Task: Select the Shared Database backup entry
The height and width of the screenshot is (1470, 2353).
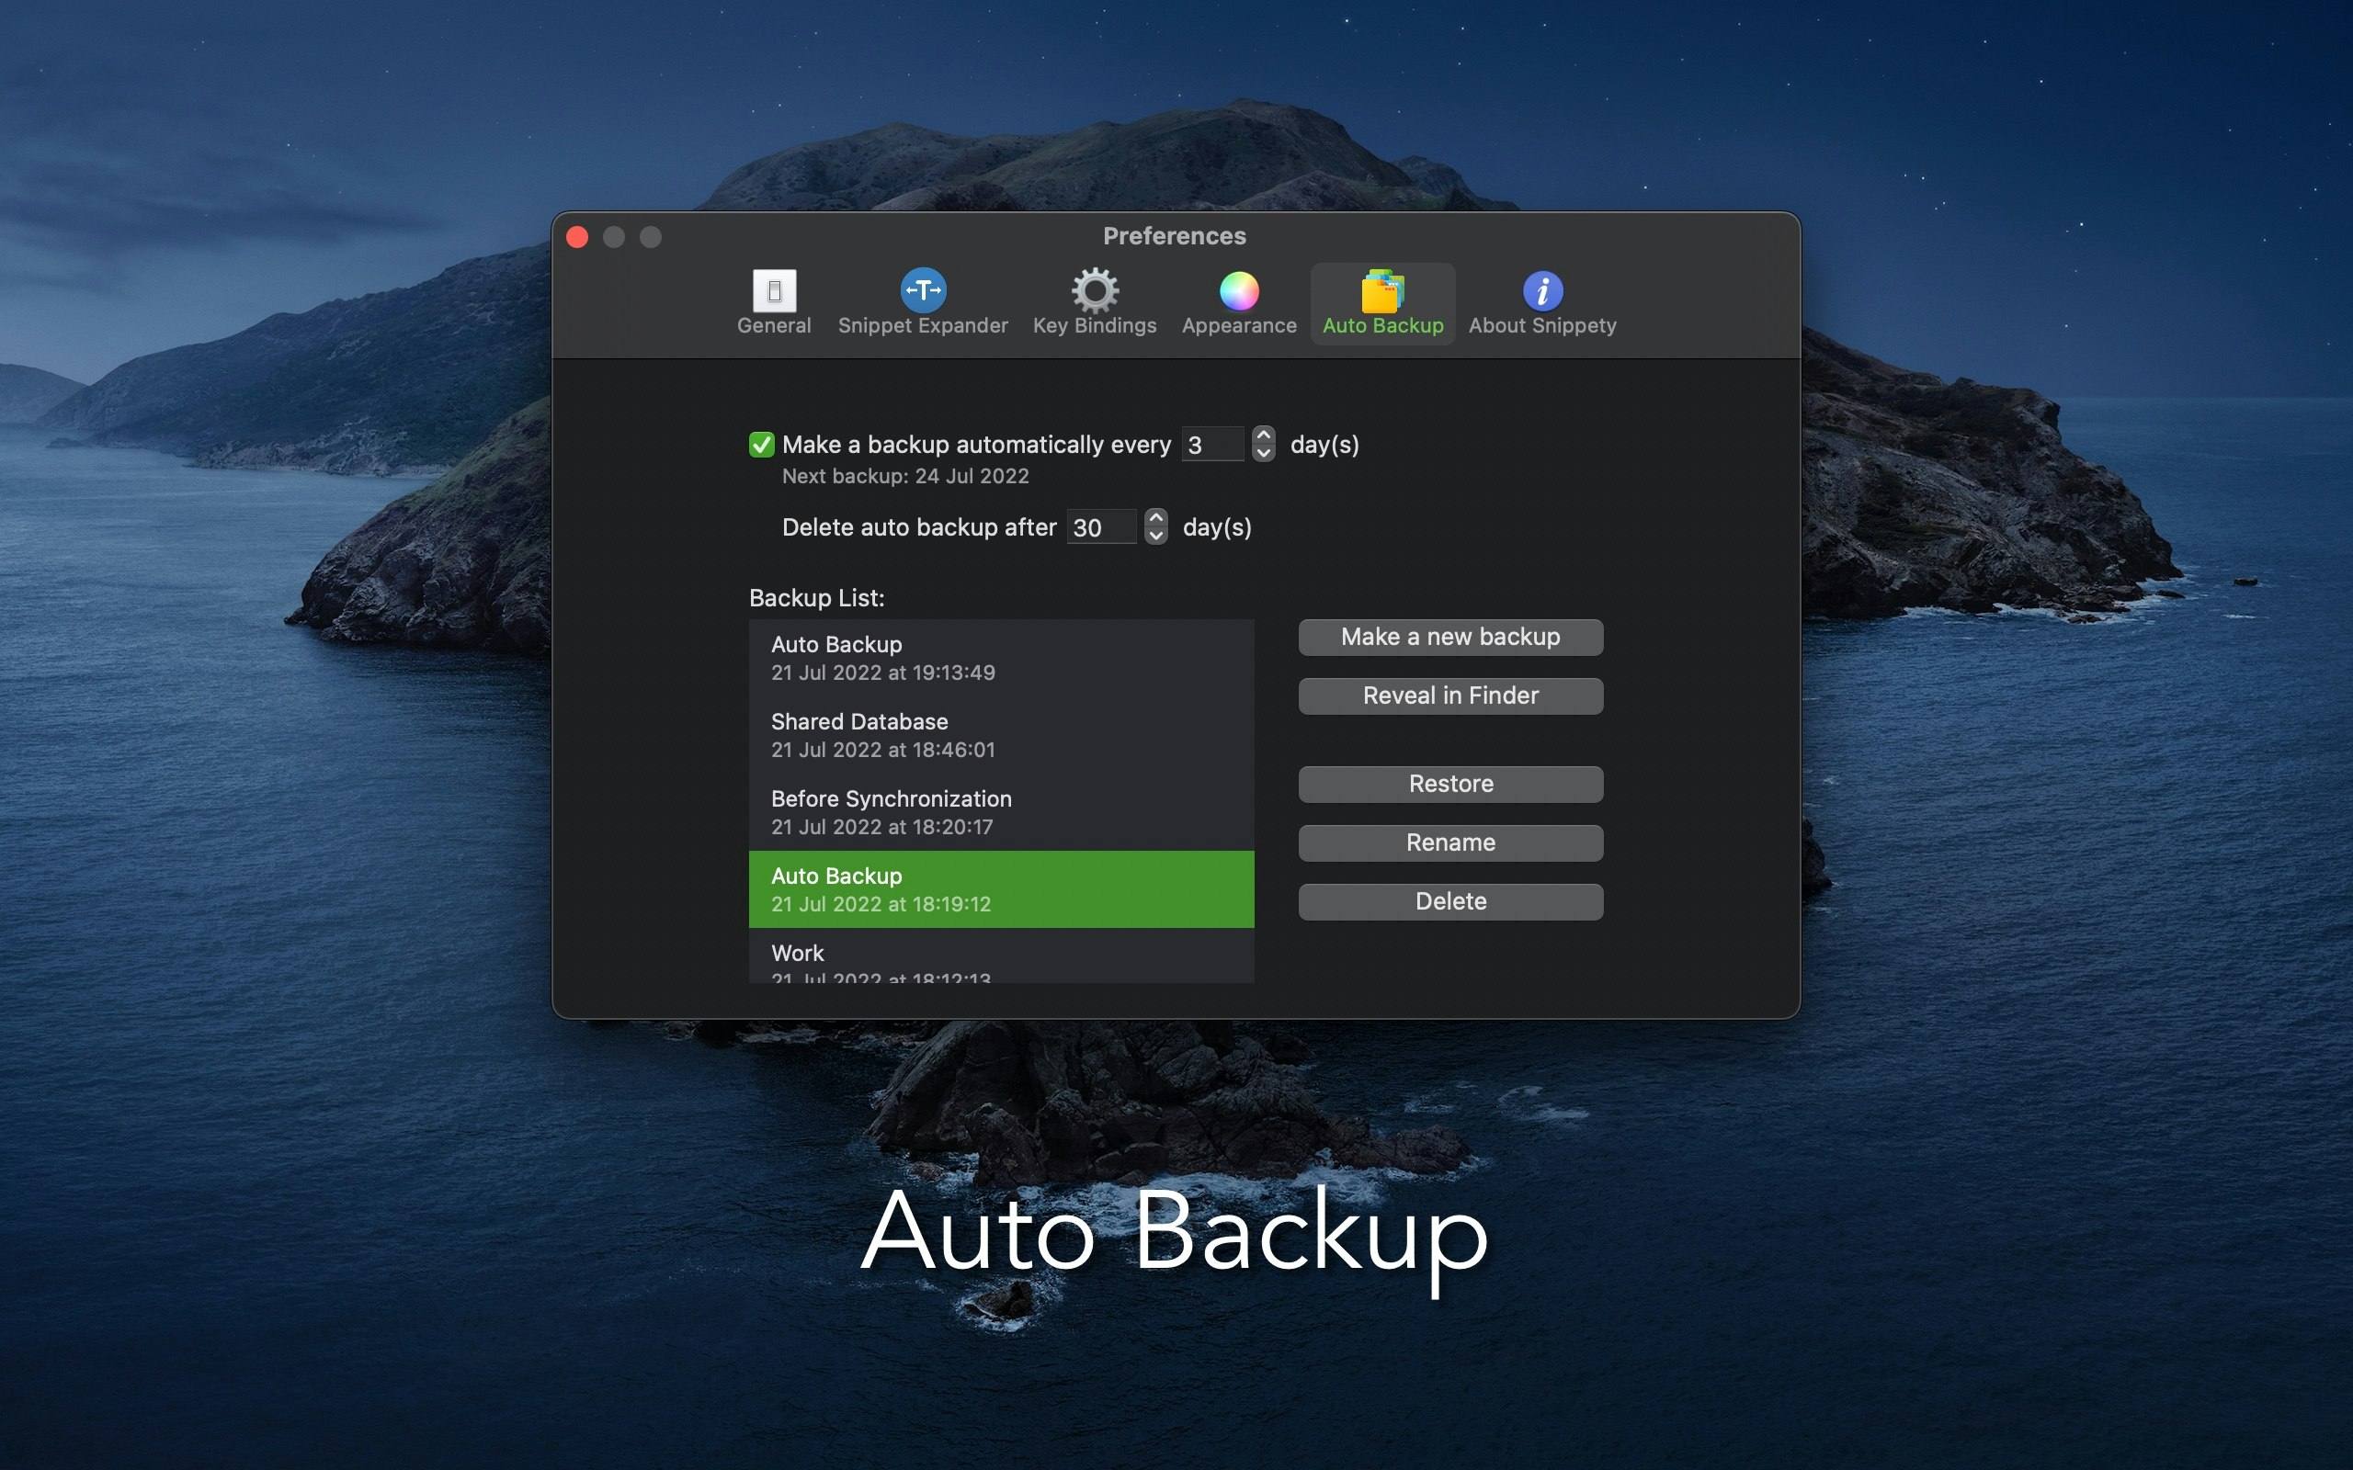Action: (x=1001, y=735)
